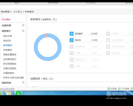Open 我的F码 in the sidebar
The image size is (133, 106).
coord(7,41)
